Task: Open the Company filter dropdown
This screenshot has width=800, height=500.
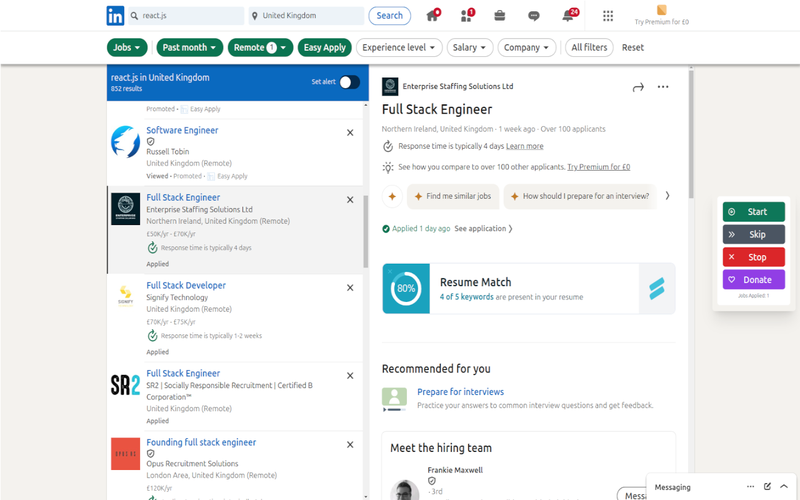Action: pos(527,47)
